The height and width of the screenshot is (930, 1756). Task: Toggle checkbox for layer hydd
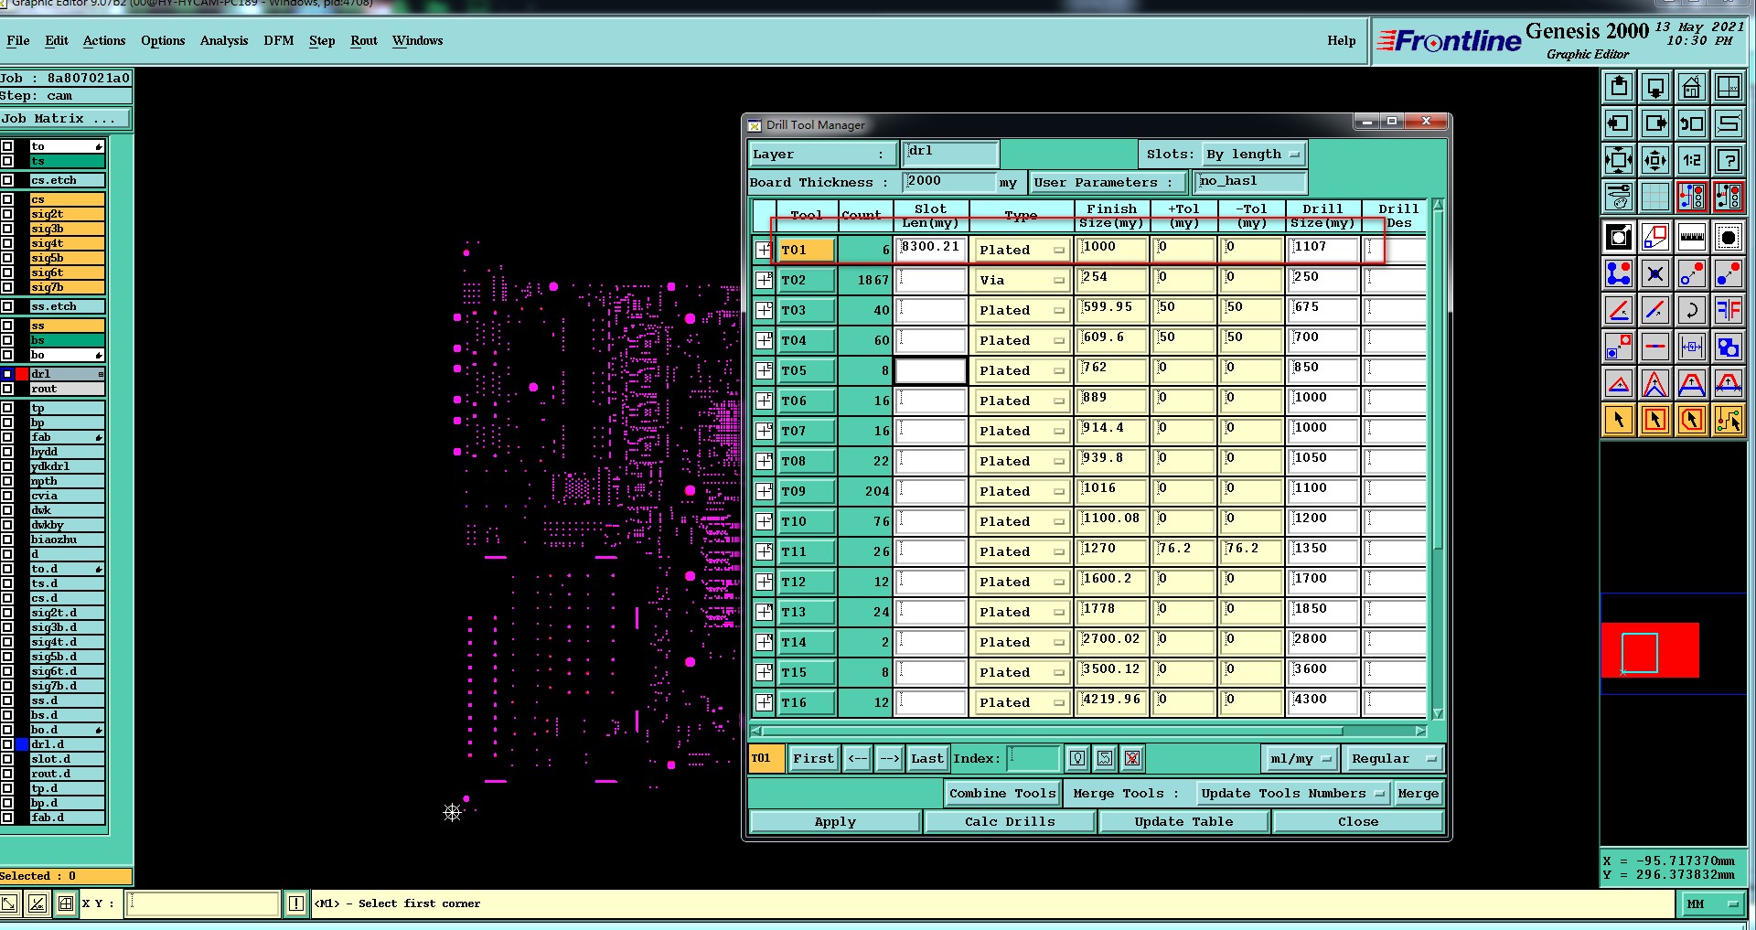click(x=7, y=452)
